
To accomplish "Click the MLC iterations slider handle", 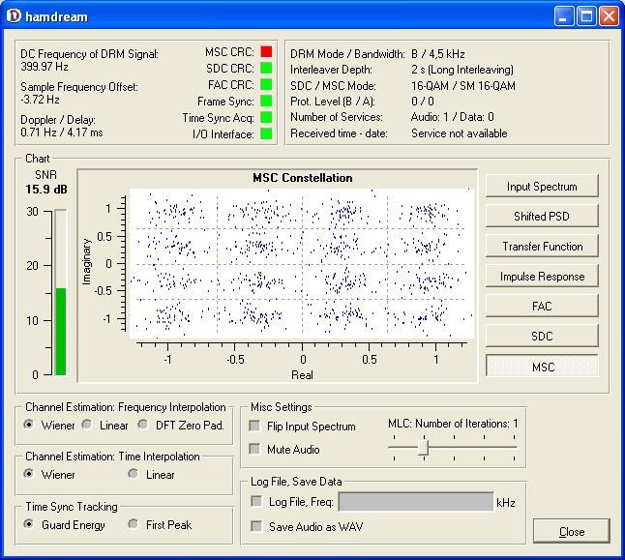I will tap(423, 446).
